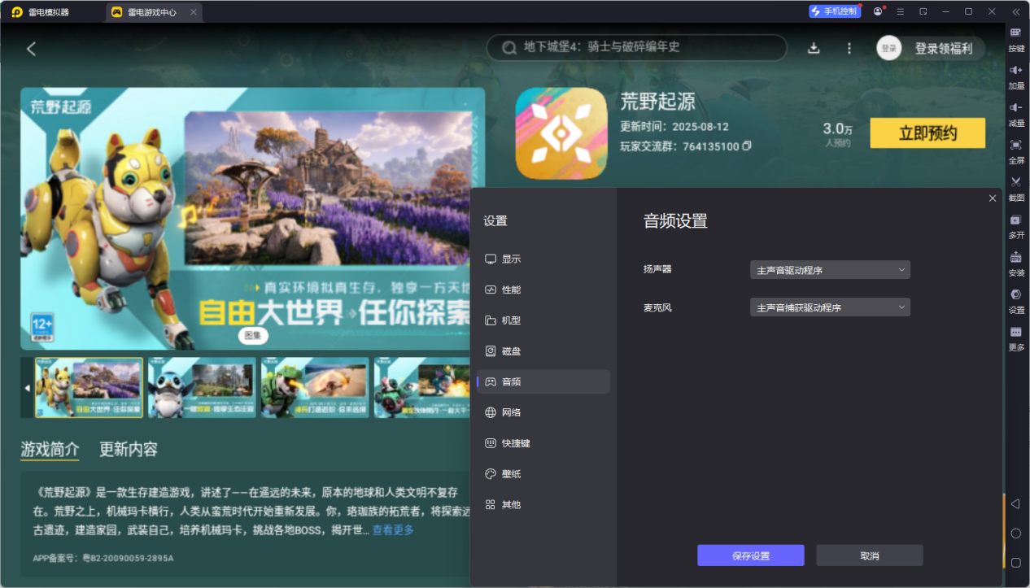Click the large 荒野起源 banner image
Image resolution: width=1030 pixels, height=588 pixels.
tap(253, 219)
